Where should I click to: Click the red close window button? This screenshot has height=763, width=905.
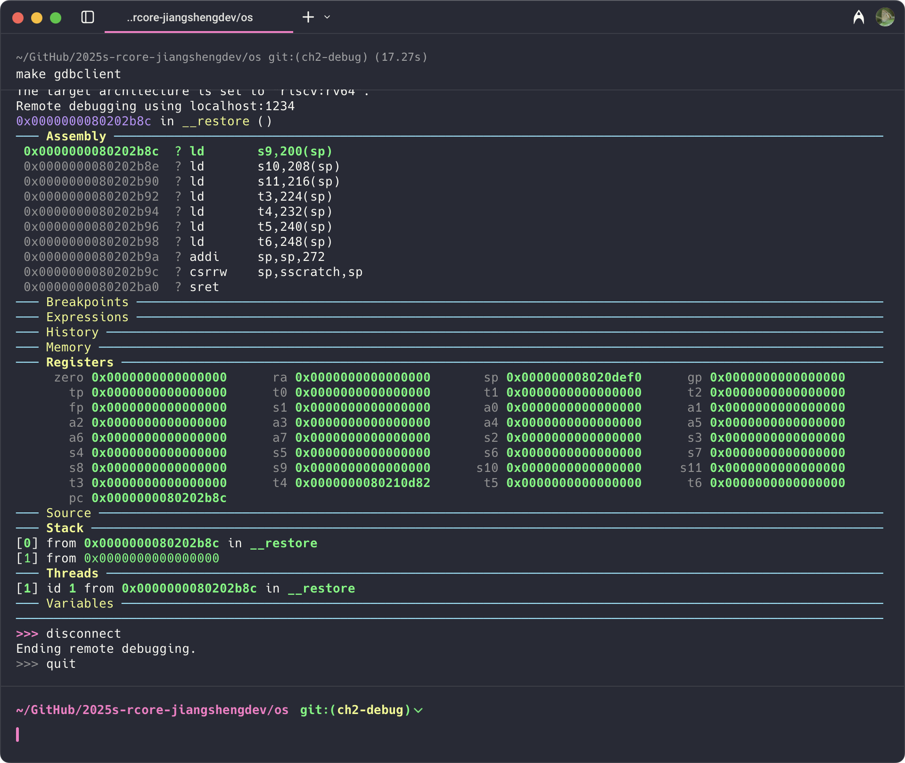coord(18,18)
